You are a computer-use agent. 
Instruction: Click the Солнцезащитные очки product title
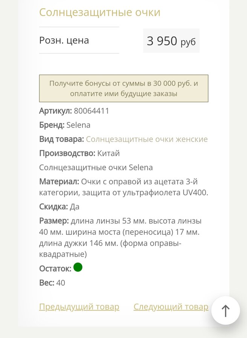point(100,12)
